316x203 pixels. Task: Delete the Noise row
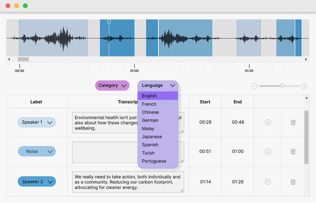(x=293, y=151)
